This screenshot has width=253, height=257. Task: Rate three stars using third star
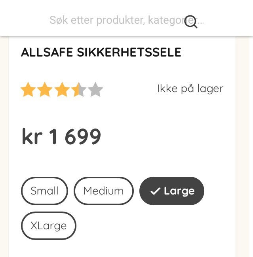62,90
